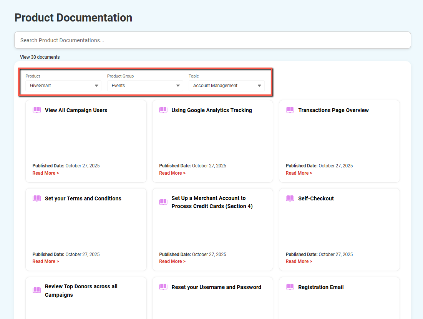423x319 pixels.
Task: Click Published Date on Self-Checkout card
Action: 319,254
